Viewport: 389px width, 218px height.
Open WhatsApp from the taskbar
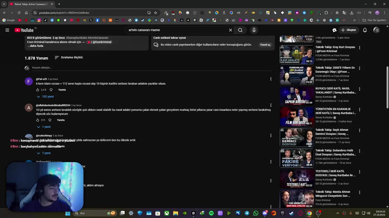point(256,213)
